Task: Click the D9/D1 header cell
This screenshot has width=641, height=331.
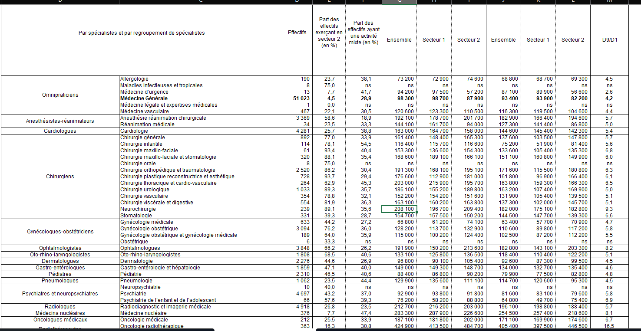Action: click(609, 40)
